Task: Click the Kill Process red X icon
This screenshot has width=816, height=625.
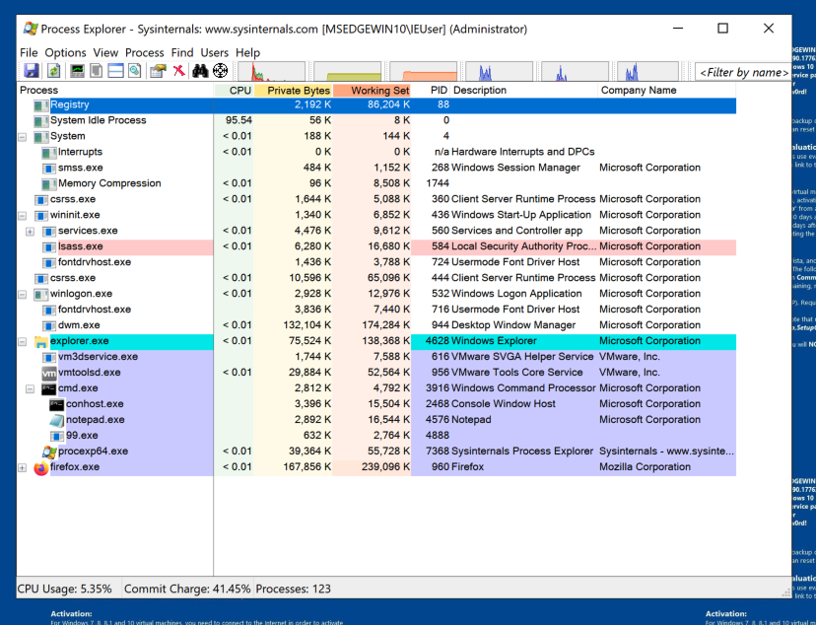Action: (178, 71)
